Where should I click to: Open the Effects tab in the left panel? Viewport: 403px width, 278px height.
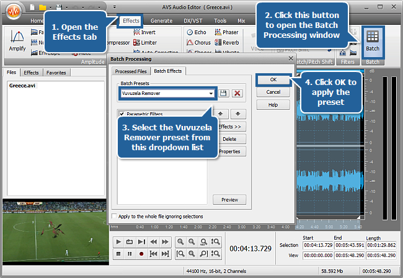pyautogui.click(x=31, y=73)
